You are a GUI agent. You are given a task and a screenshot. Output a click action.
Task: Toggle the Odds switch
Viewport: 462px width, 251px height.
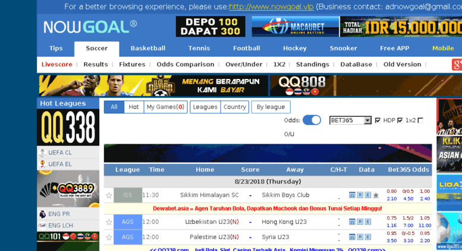click(312, 120)
